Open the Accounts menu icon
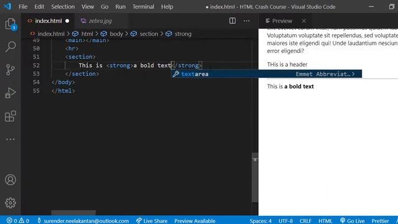Screen dimensions: 398x224 11,180
